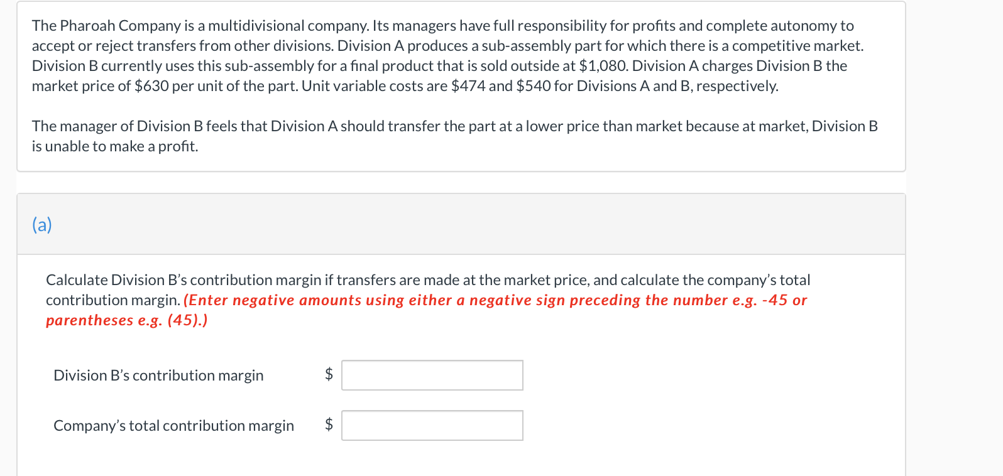Click the 'Division B's contribution margin' label
The image size is (1003, 476).
tap(158, 376)
